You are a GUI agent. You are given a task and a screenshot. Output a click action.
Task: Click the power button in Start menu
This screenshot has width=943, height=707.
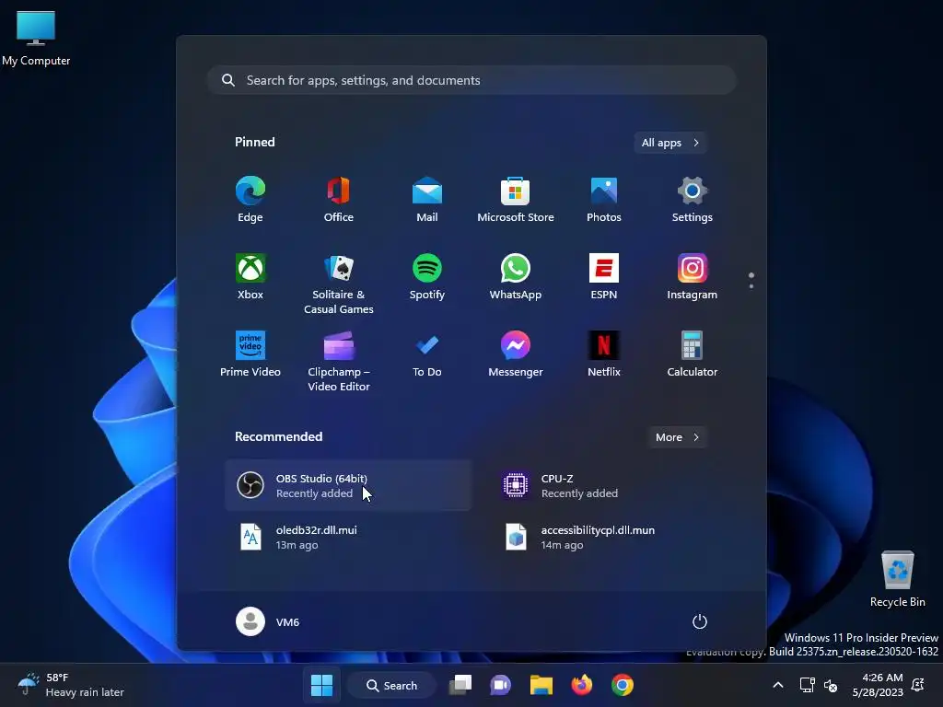pyautogui.click(x=700, y=621)
